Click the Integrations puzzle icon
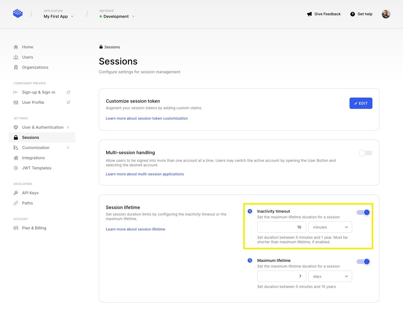This screenshot has width=403, height=332. coord(16,158)
